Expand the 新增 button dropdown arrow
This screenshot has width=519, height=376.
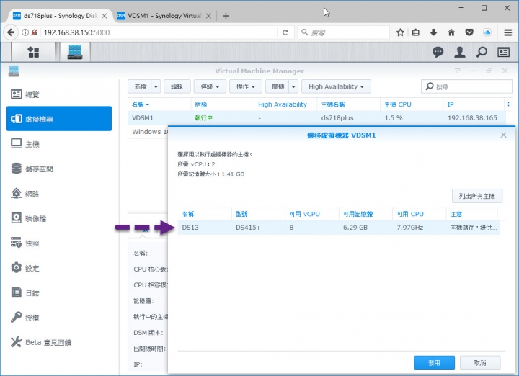[x=156, y=86]
